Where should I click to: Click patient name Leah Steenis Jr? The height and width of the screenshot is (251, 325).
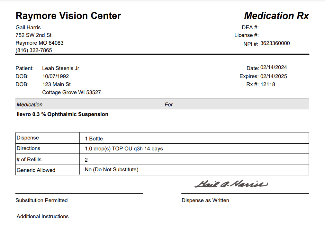click(x=60, y=68)
